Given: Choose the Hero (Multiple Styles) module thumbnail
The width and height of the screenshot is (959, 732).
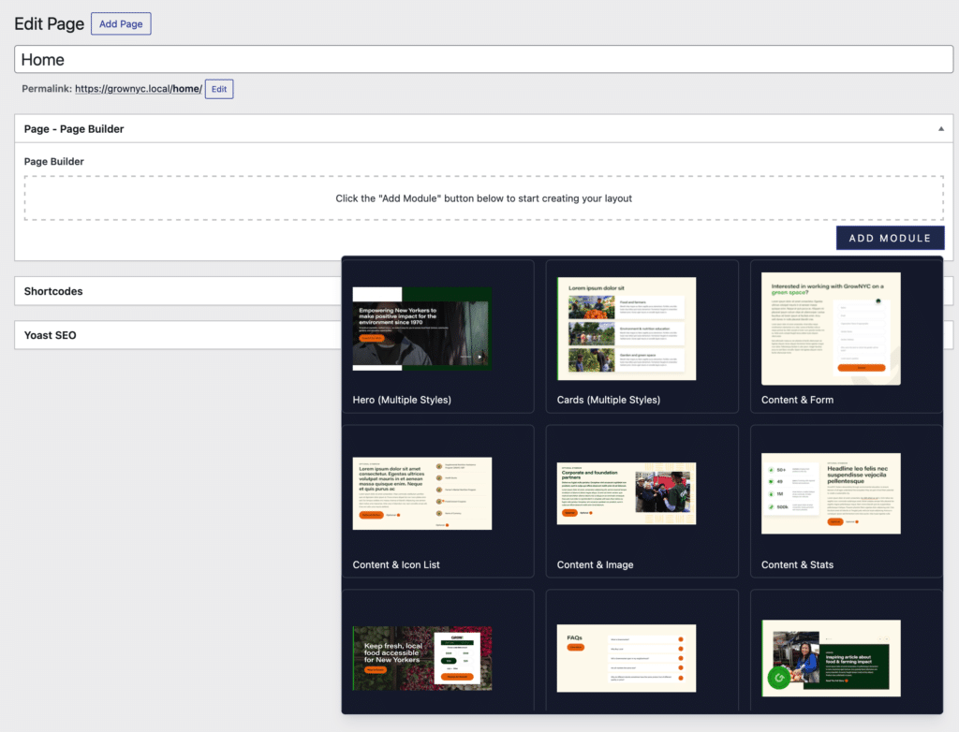Looking at the screenshot, I should pos(422,329).
